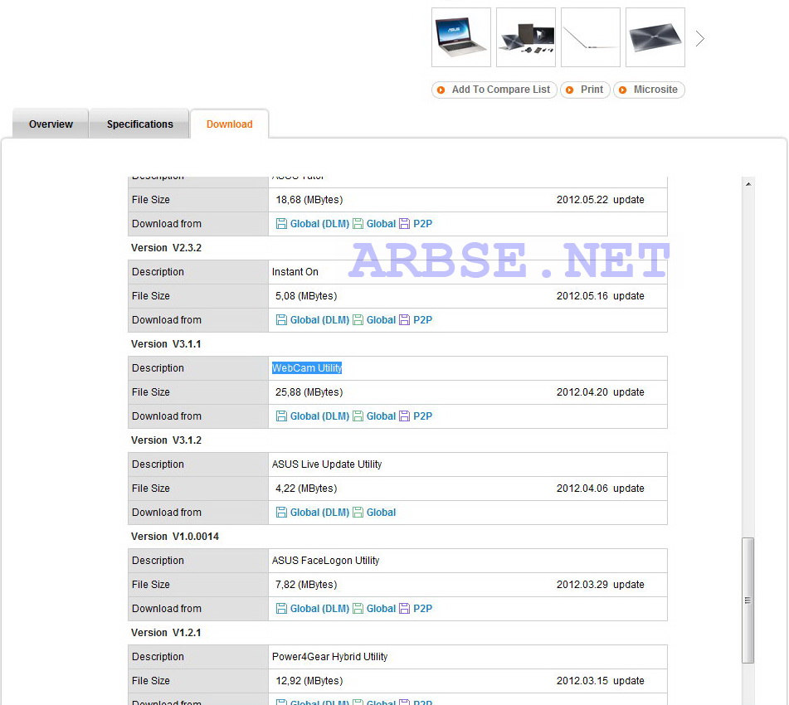Click purple disk icon for WebCam Utility
Screen dimensions: 789x705
coord(404,416)
